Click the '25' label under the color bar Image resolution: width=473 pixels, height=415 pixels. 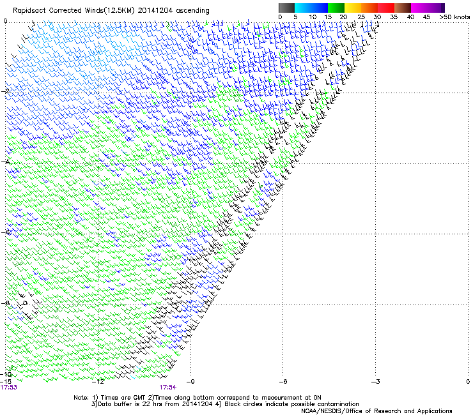(361, 17)
